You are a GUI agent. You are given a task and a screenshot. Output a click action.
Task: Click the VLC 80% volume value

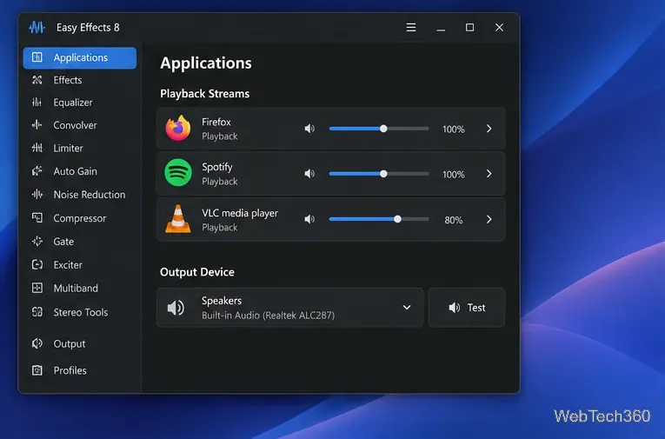pyautogui.click(x=454, y=220)
